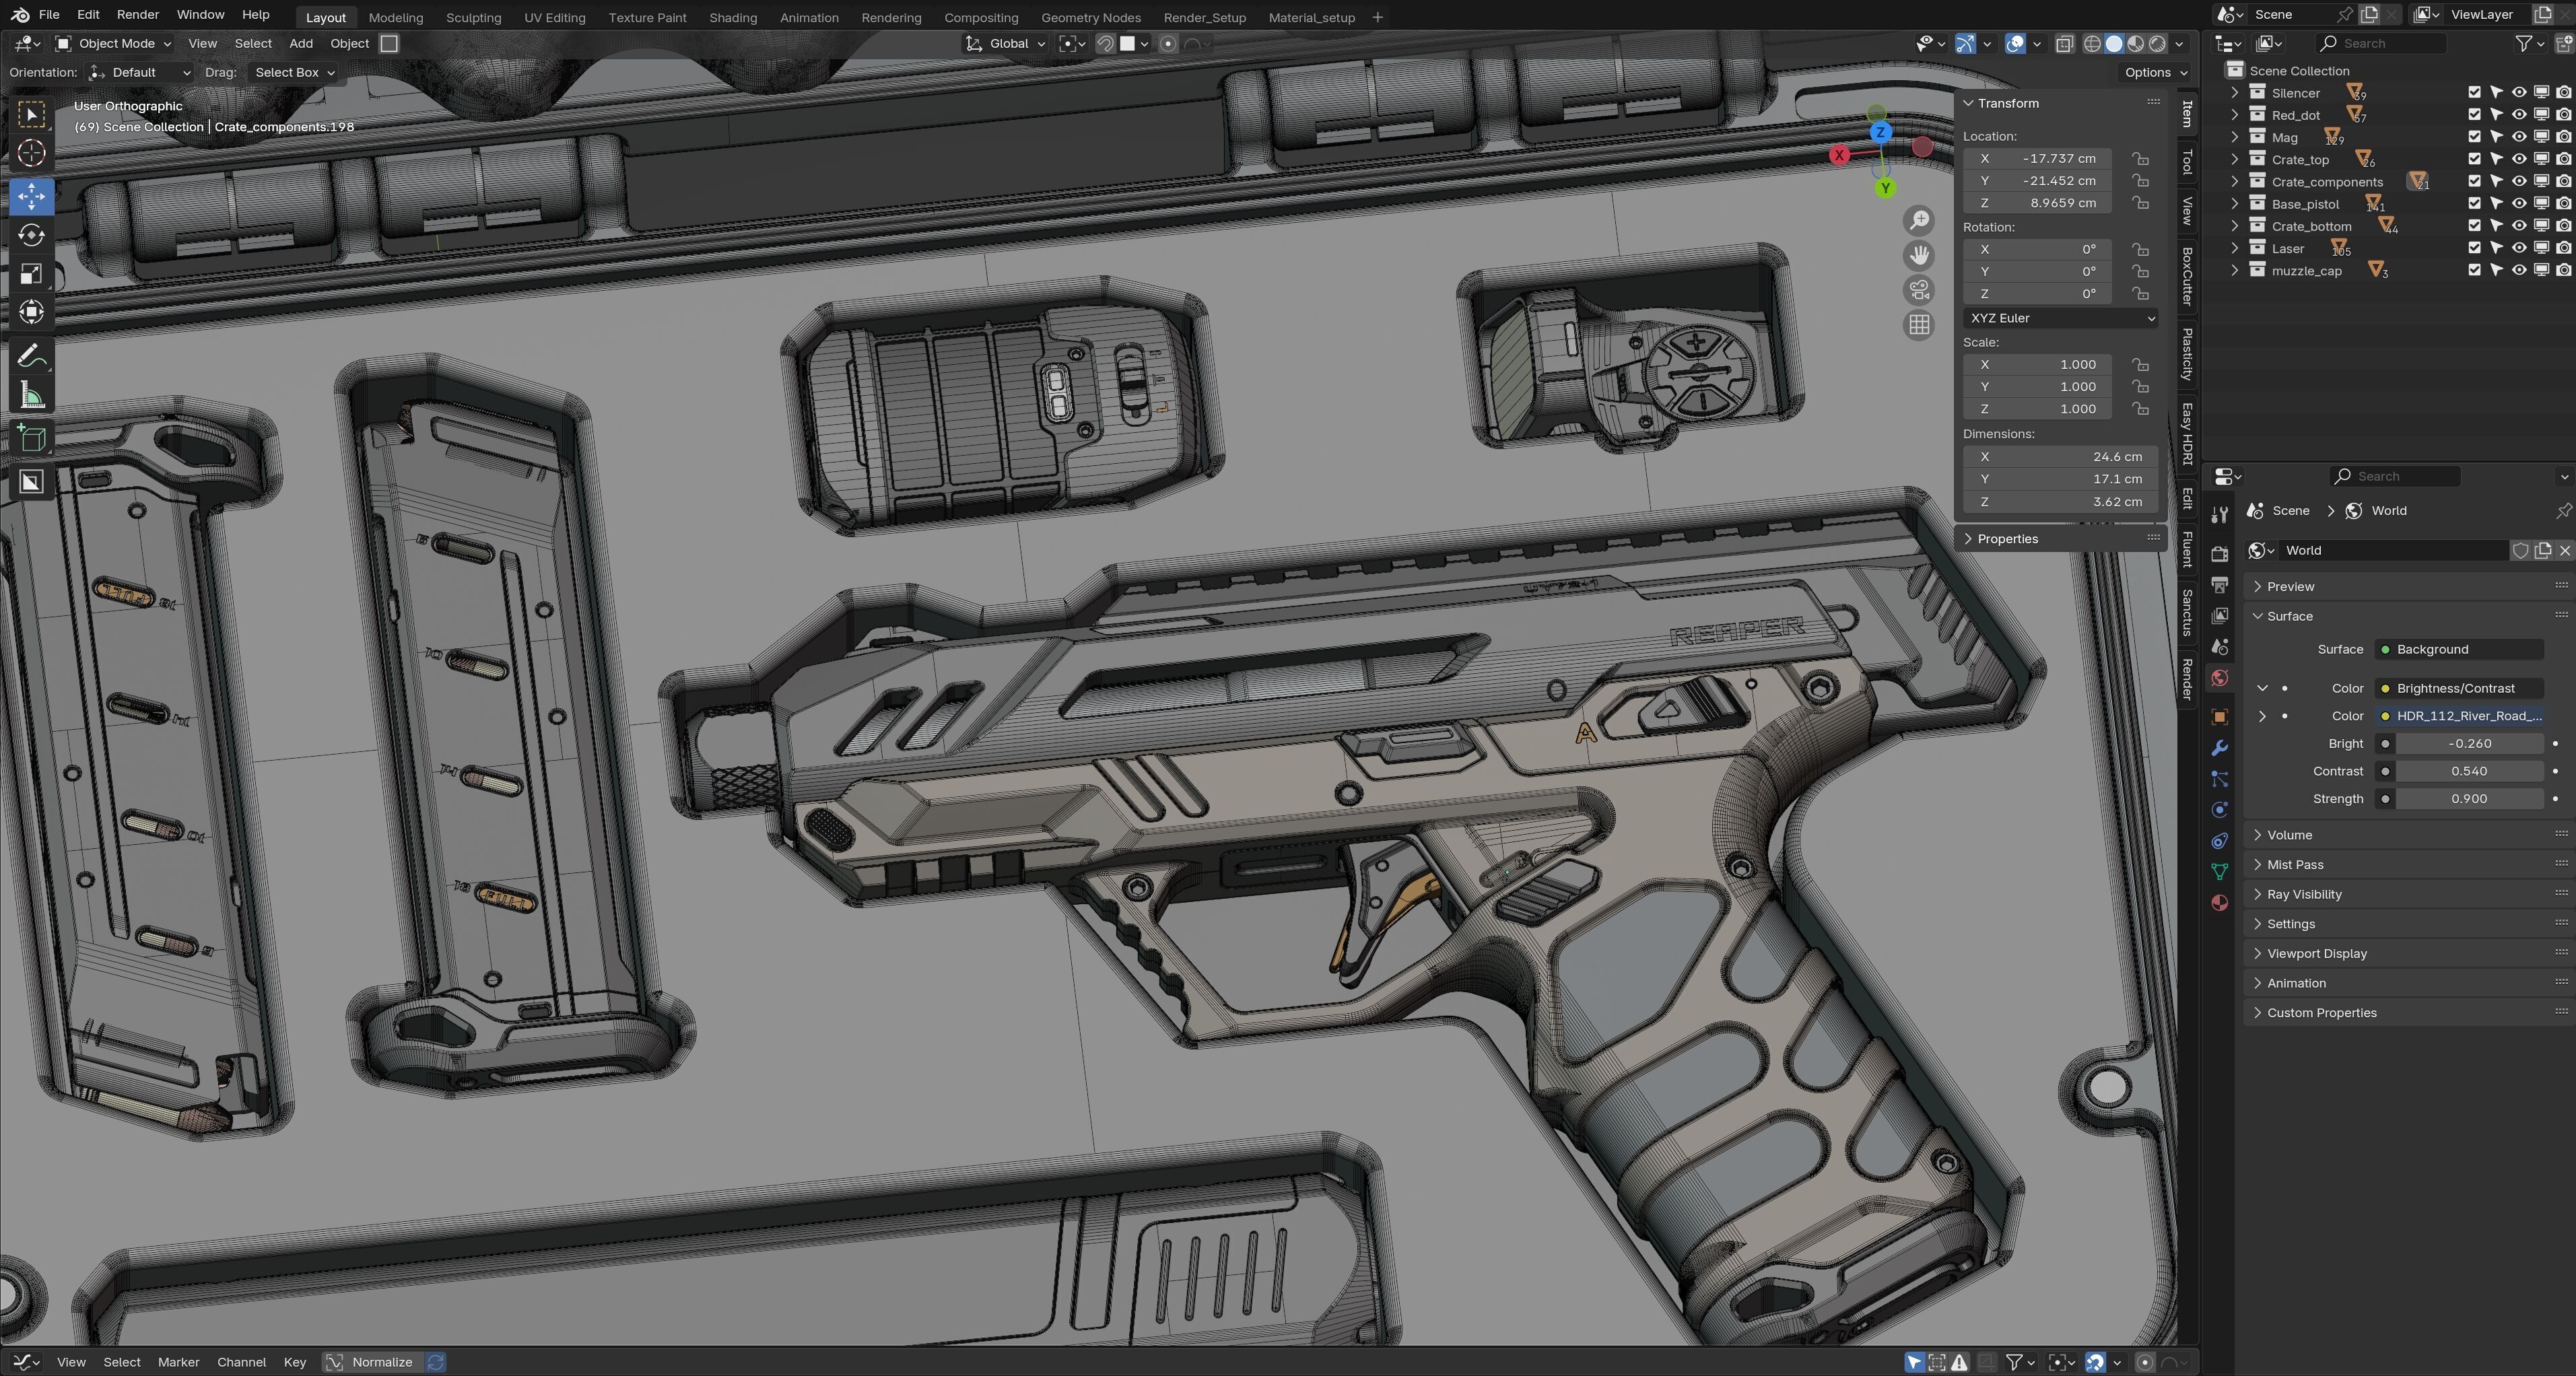Toggle selectability of Crate_bottom collection
Image resolution: width=2576 pixels, height=1376 pixels.
tap(2497, 226)
